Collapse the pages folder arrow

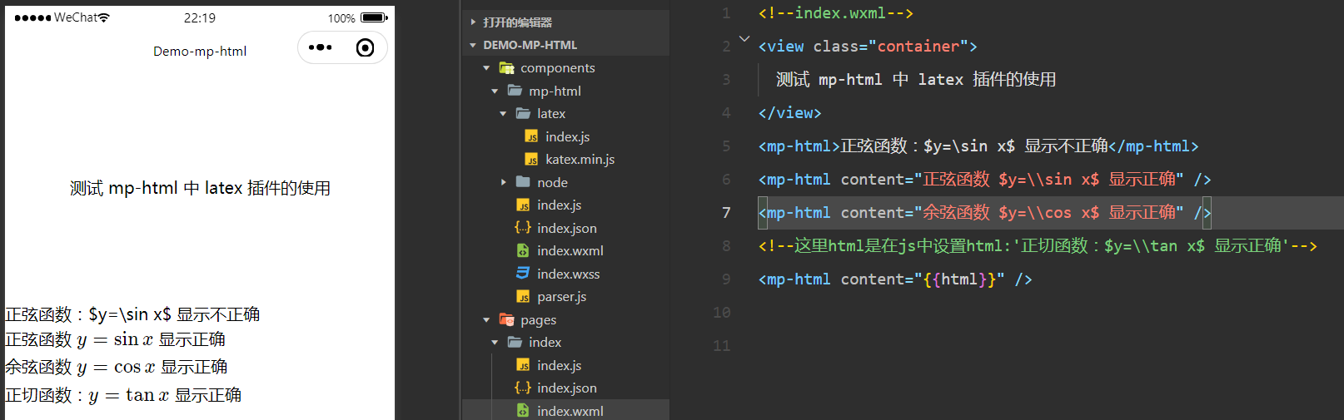486,319
